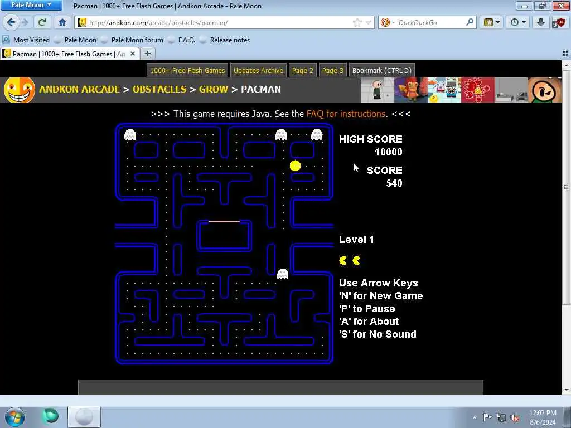
Task: Open the Pale Moon application menu
Action: coord(31,4)
